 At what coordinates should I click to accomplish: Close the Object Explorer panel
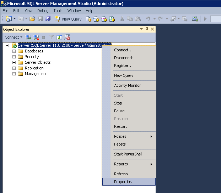pos(152,29)
